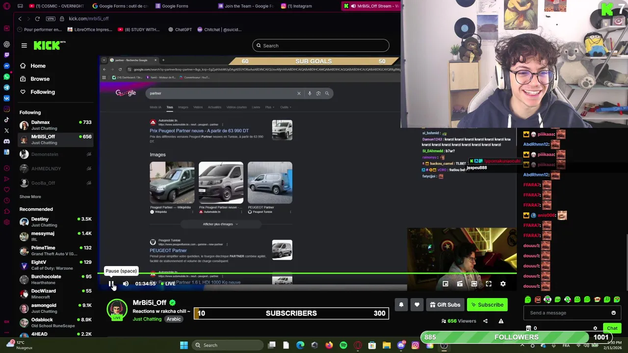Image resolution: width=628 pixels, height=353 pixels.
Task: Click the Kick search field
Action: click(321, 46)
